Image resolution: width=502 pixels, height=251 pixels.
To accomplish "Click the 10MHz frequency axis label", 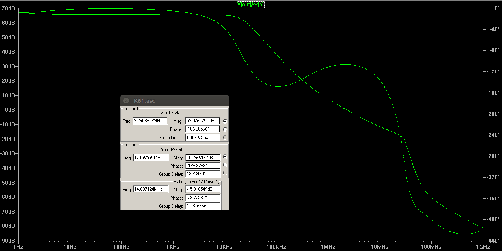I will point(379,246).
